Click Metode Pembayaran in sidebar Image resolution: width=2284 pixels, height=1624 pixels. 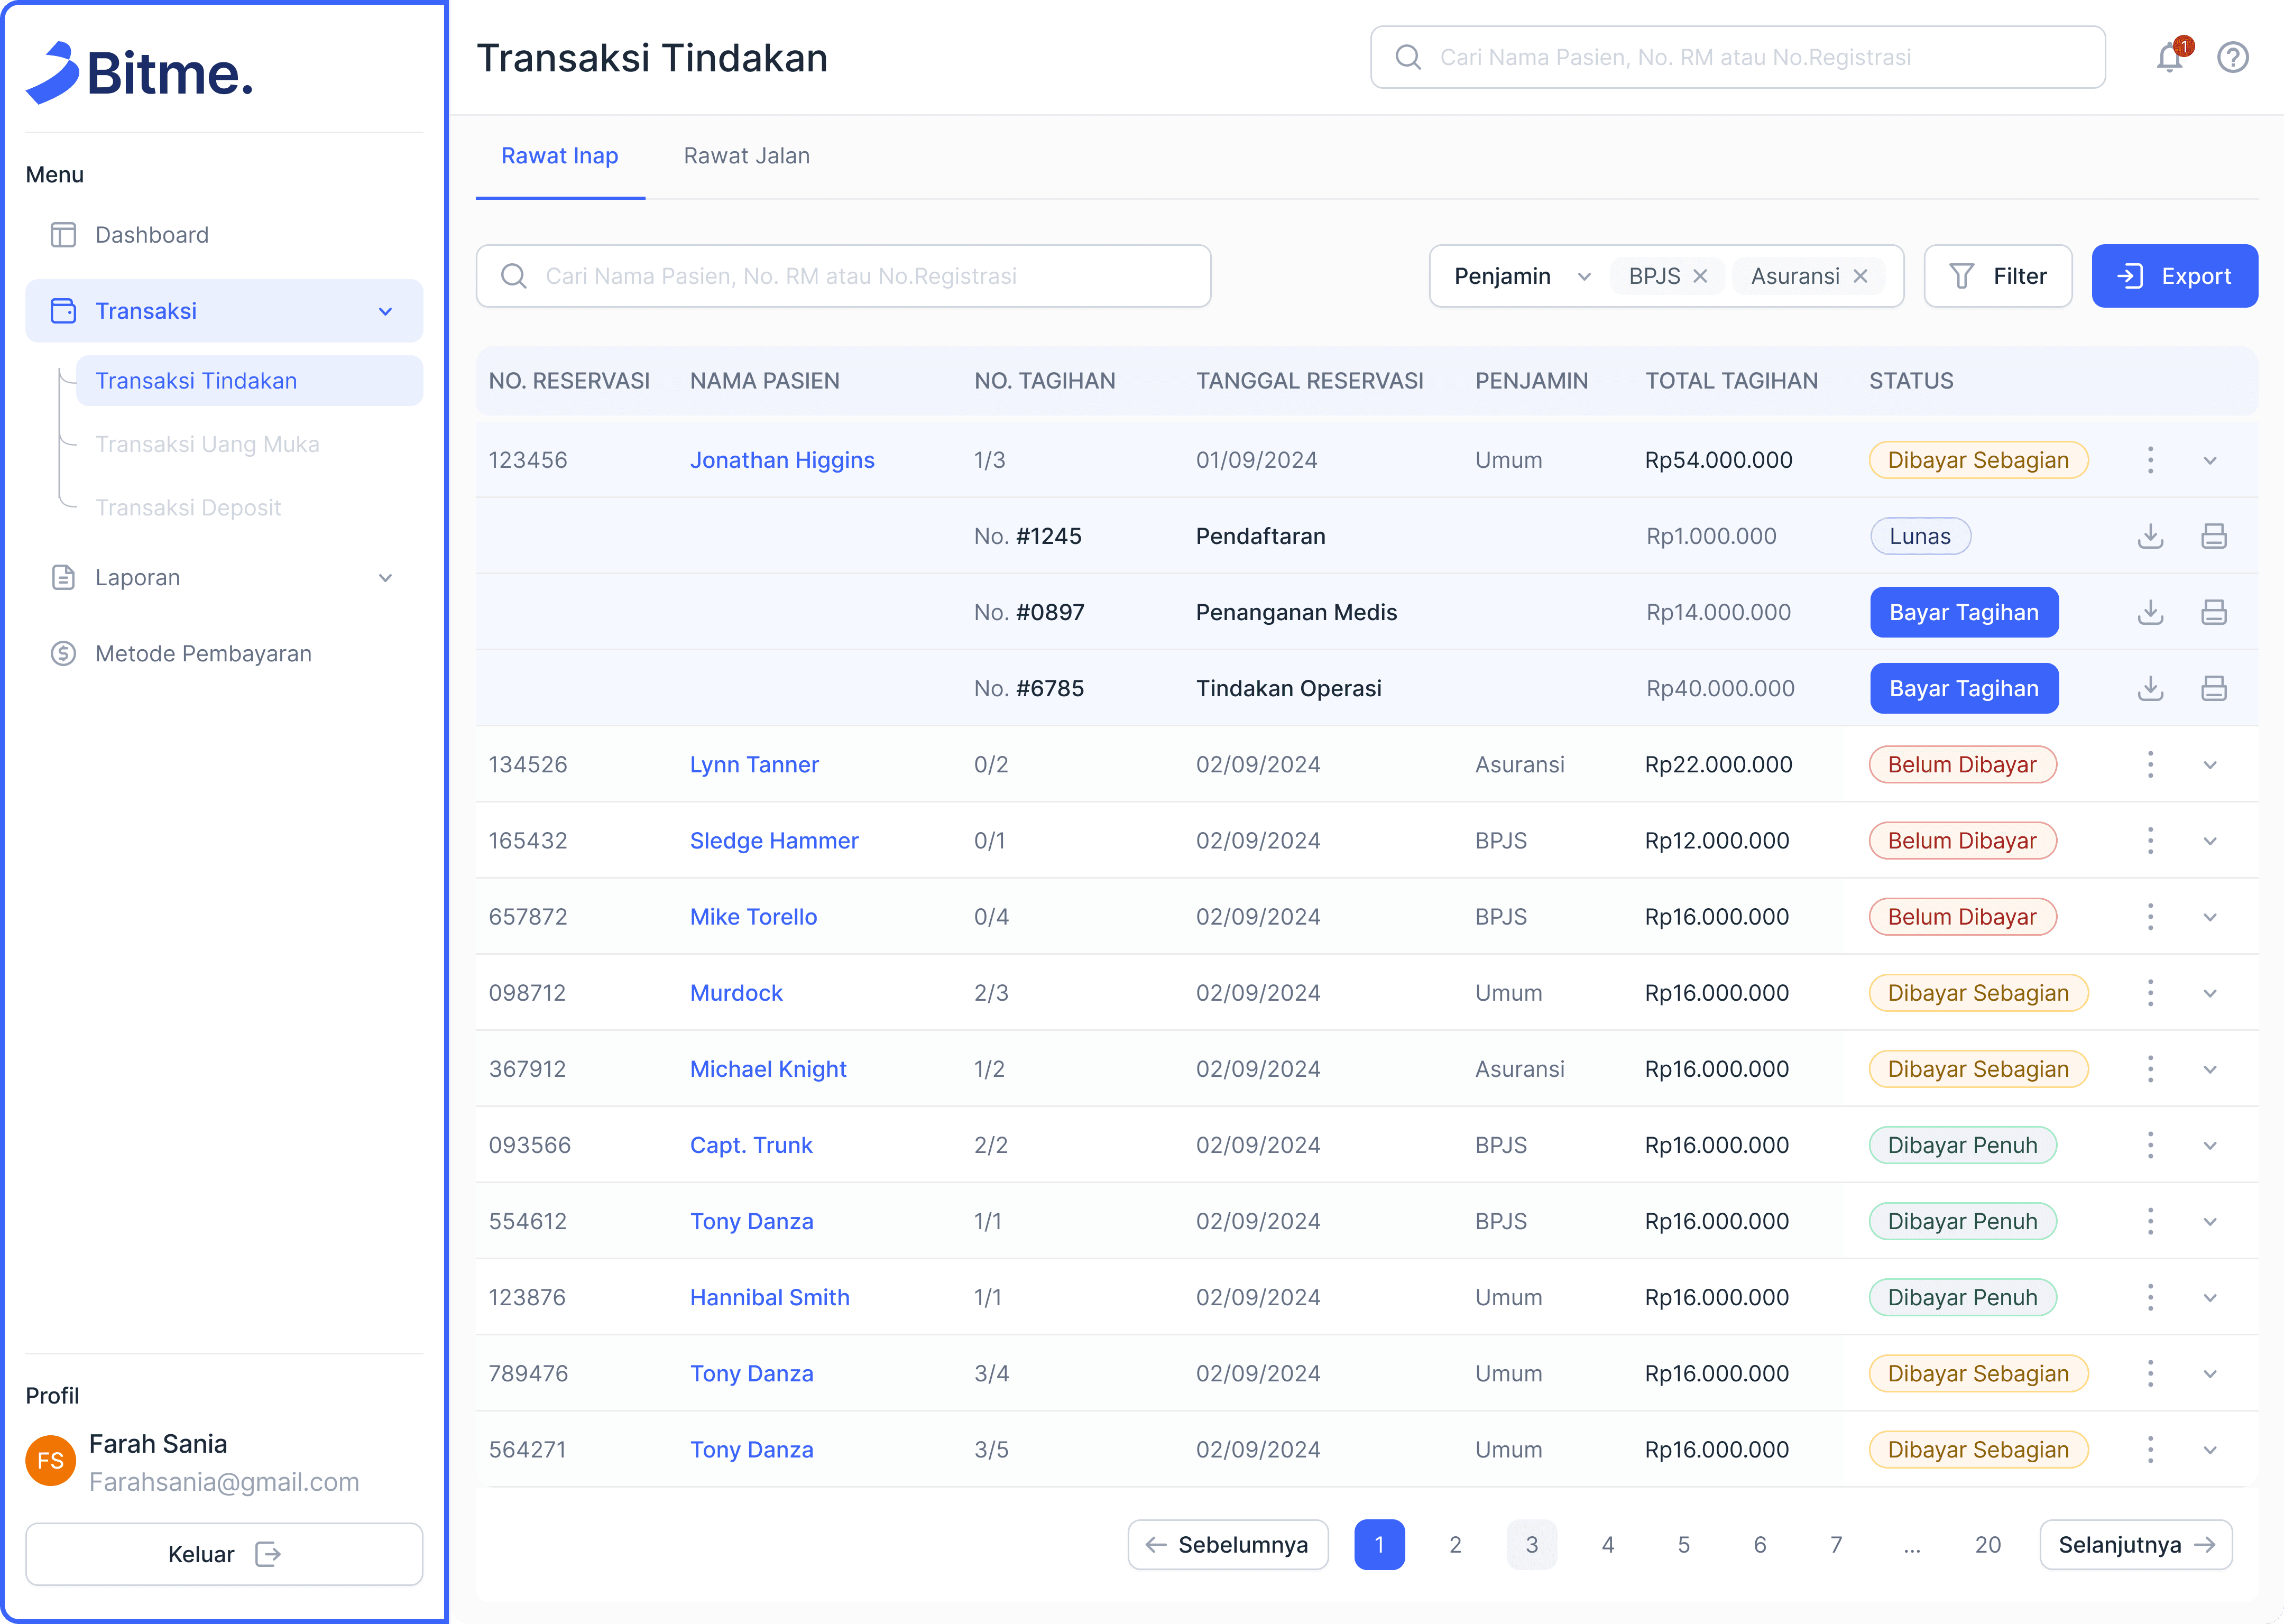(203, 654)
